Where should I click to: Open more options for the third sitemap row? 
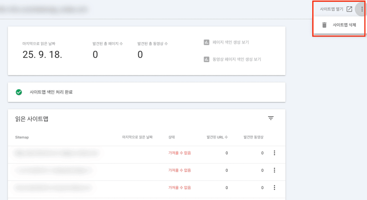[x=274, y=188]
